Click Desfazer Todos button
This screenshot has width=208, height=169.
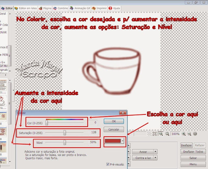point(193,152)
